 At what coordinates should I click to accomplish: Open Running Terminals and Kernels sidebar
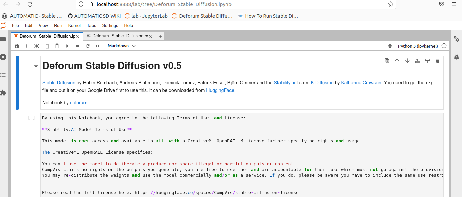3,57
